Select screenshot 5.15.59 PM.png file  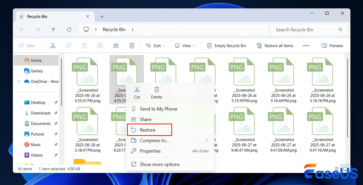tap(244, 80)
